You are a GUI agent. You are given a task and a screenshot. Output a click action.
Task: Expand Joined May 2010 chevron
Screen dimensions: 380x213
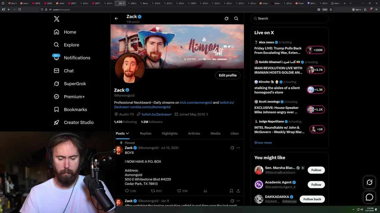pos(207,114)
